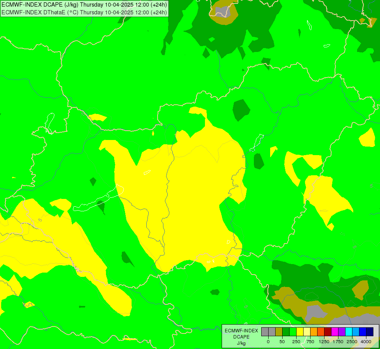
Task: Click the legend value 250
Action: tap(296, 342)
